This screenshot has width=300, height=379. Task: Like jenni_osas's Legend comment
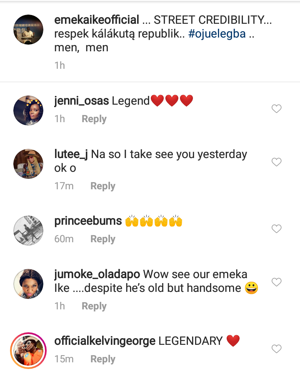(277, 109)
